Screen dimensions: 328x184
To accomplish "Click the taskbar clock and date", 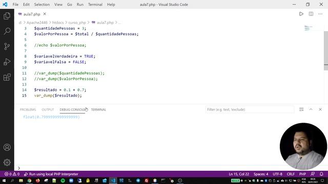I will (313, 180).
